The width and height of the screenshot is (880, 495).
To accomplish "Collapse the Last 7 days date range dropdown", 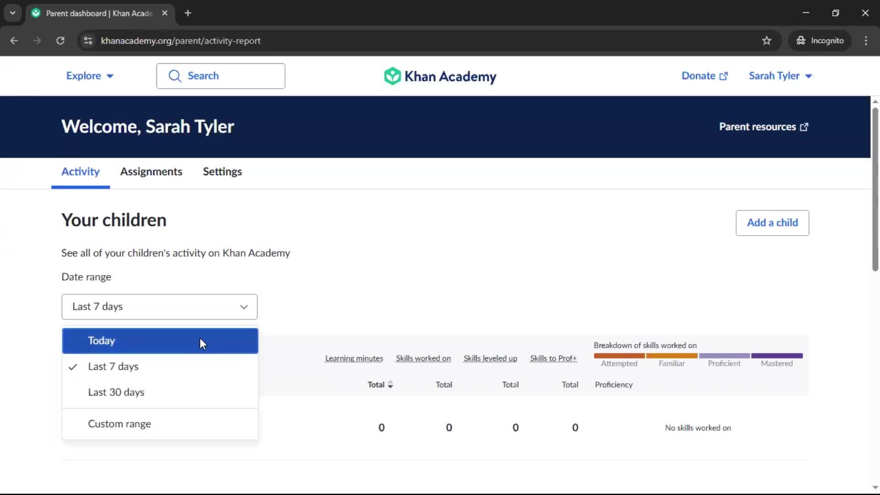I will point(159,307).
